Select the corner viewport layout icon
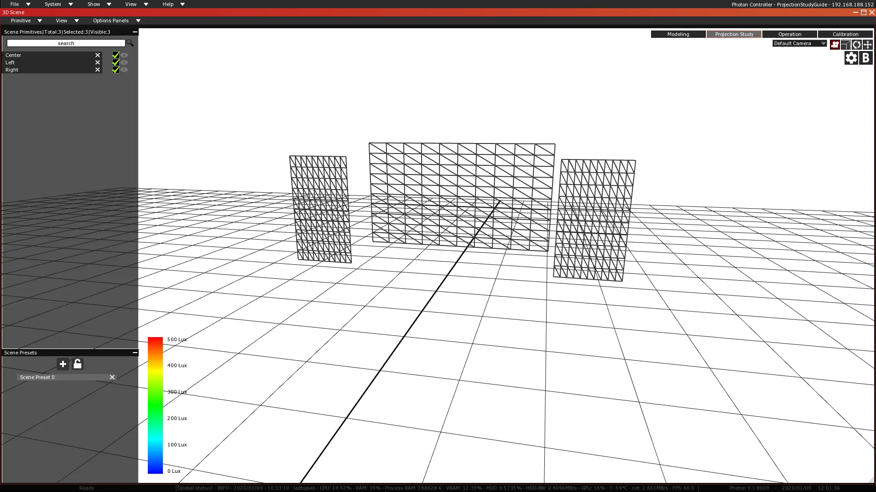The image size is (876, 492). click(x=845, y=44)
